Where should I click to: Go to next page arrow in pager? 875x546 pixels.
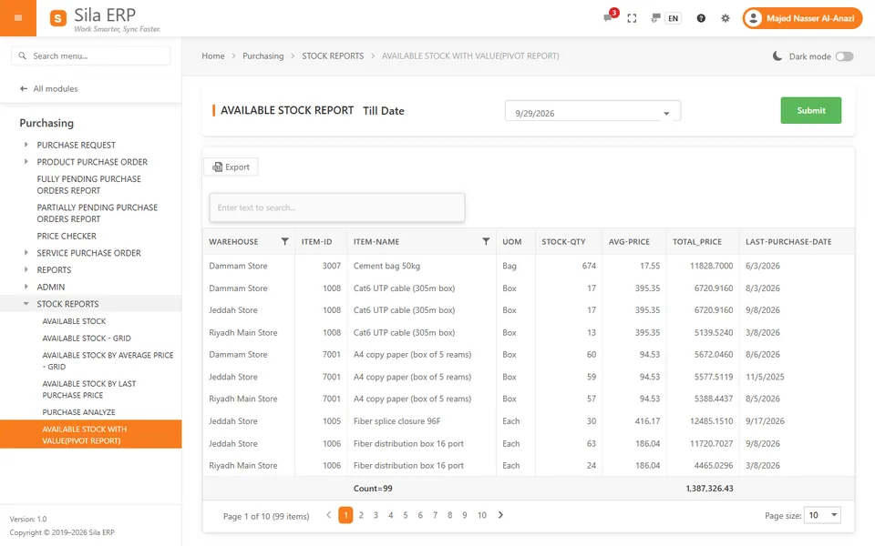coord(500,515)
